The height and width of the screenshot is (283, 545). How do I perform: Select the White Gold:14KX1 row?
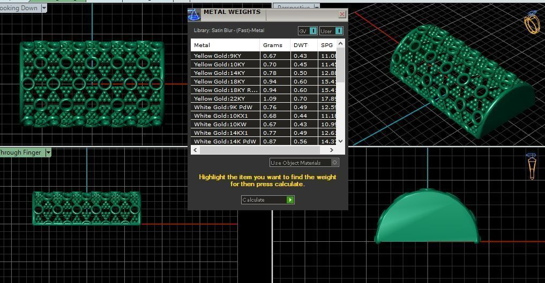264,133
